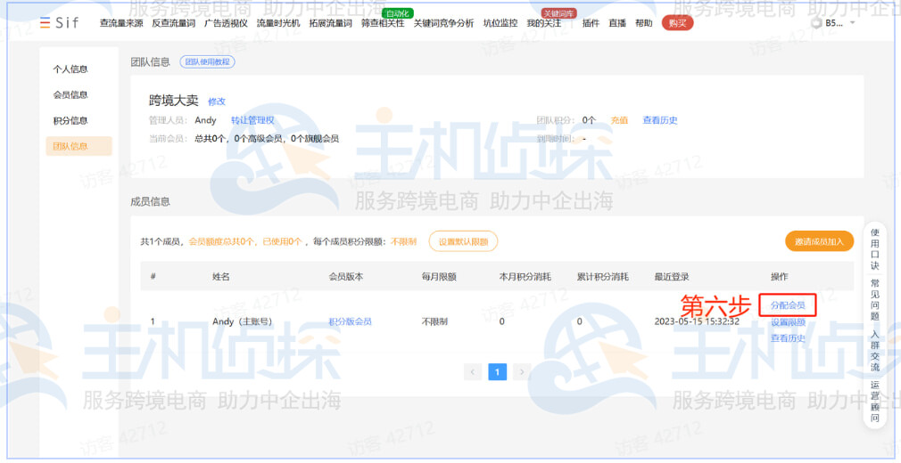Click the 会员版本 column header

pos(346,277)
